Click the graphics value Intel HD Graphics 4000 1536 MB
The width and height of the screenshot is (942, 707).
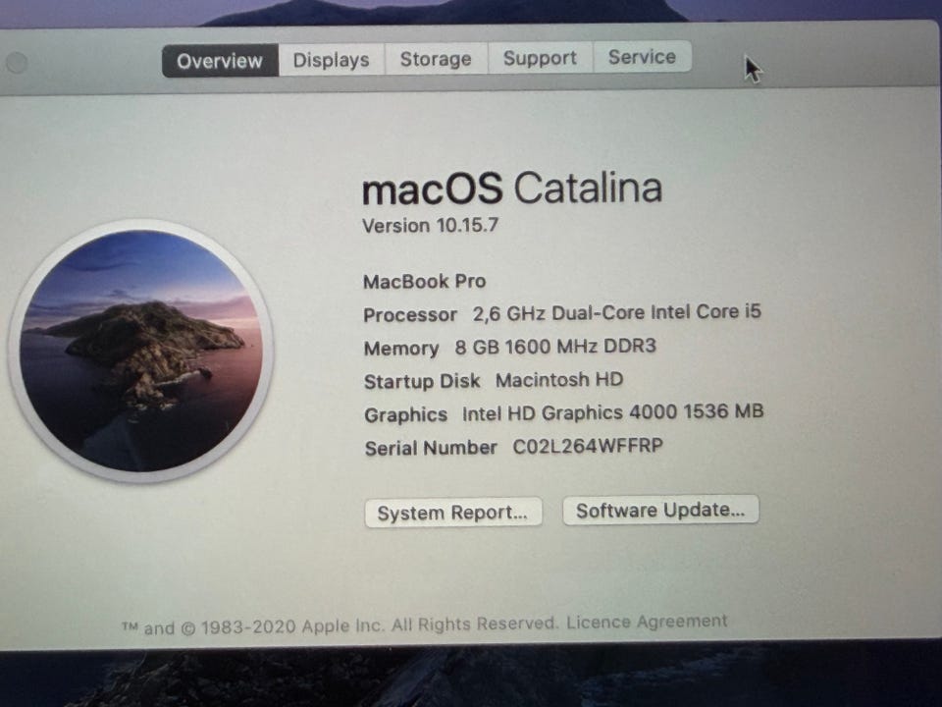[612, 412]
